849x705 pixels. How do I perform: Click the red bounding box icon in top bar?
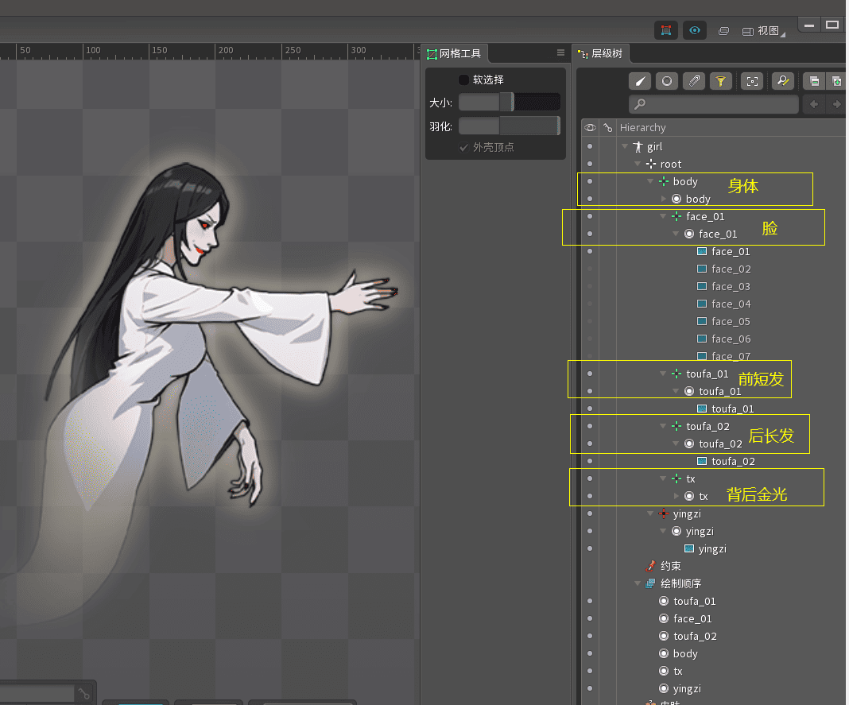(665, 31)
